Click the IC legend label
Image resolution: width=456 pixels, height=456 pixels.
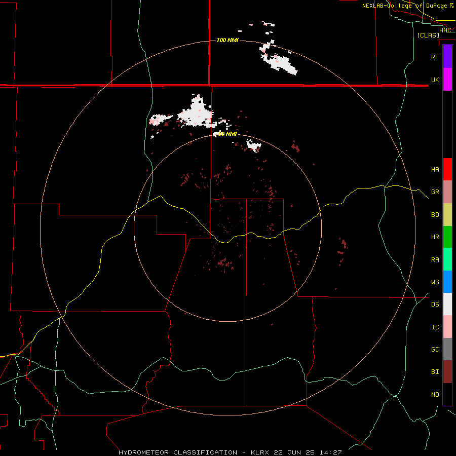[x=435, y=327]
